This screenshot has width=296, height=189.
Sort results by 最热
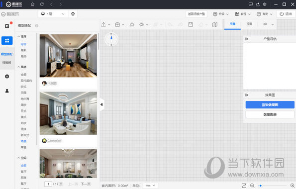(23, 56)
